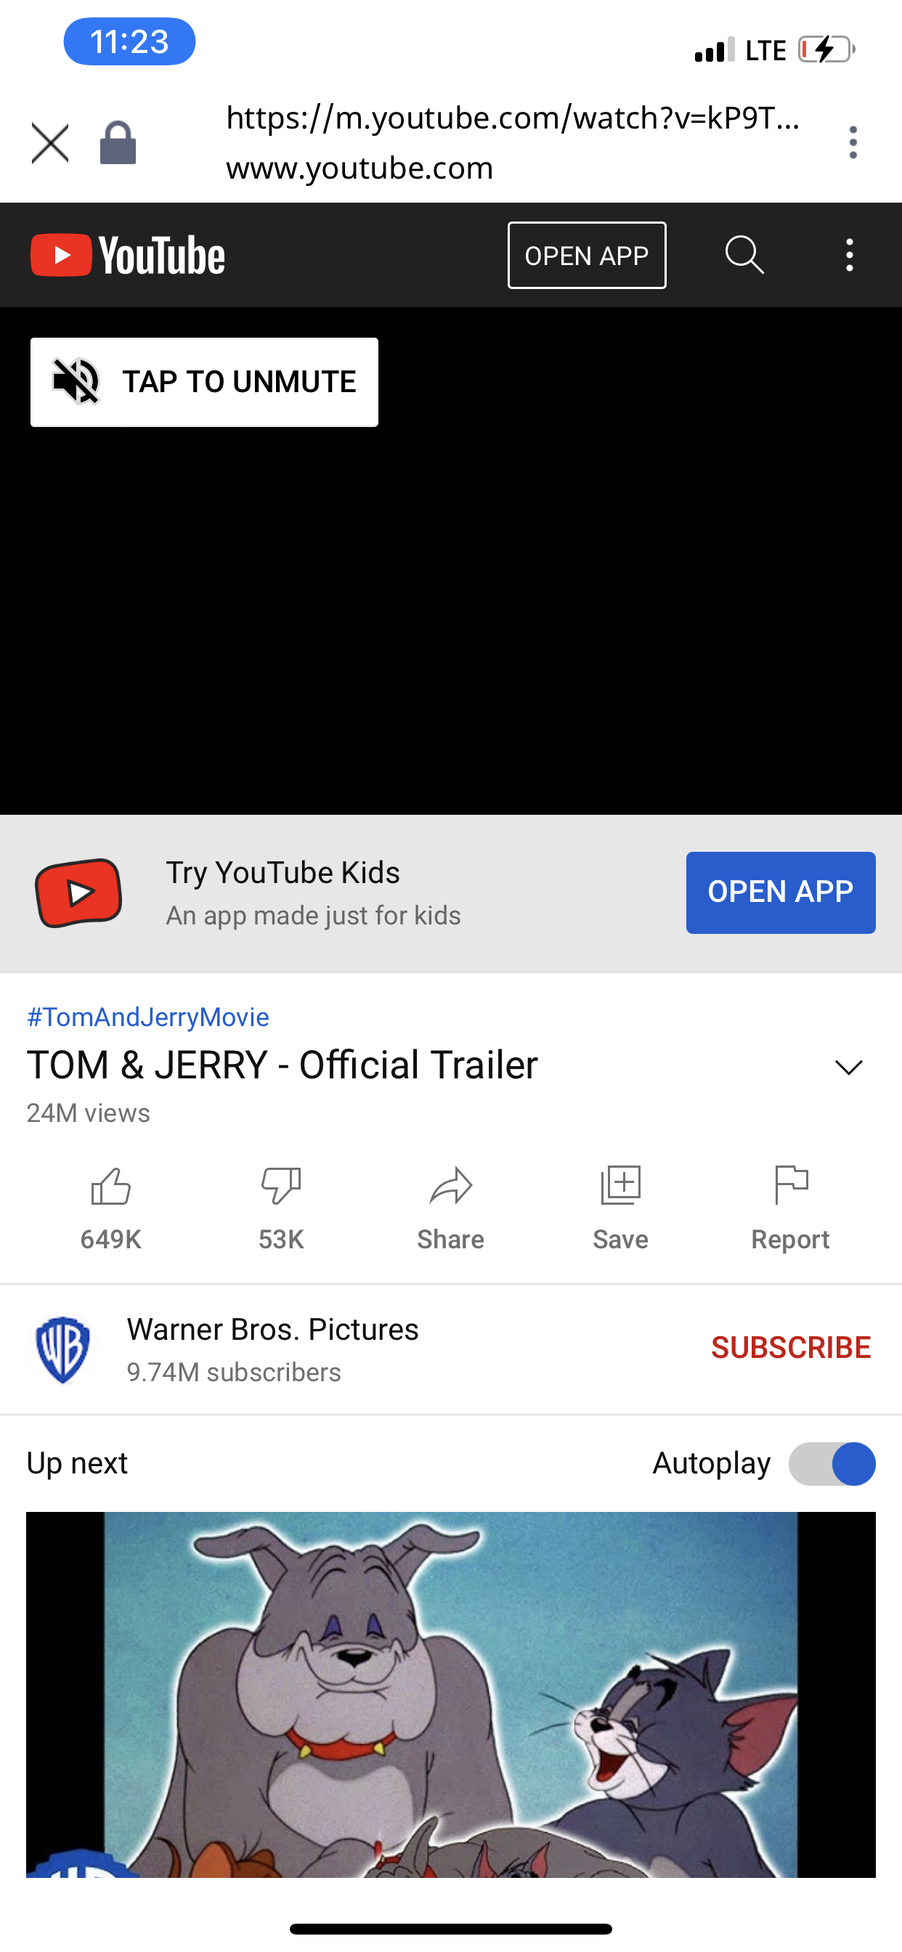The width and height of the screenshot is (902, 1952).
Task: Tap the thumbs-up like icon
Action: point(110,1186)
